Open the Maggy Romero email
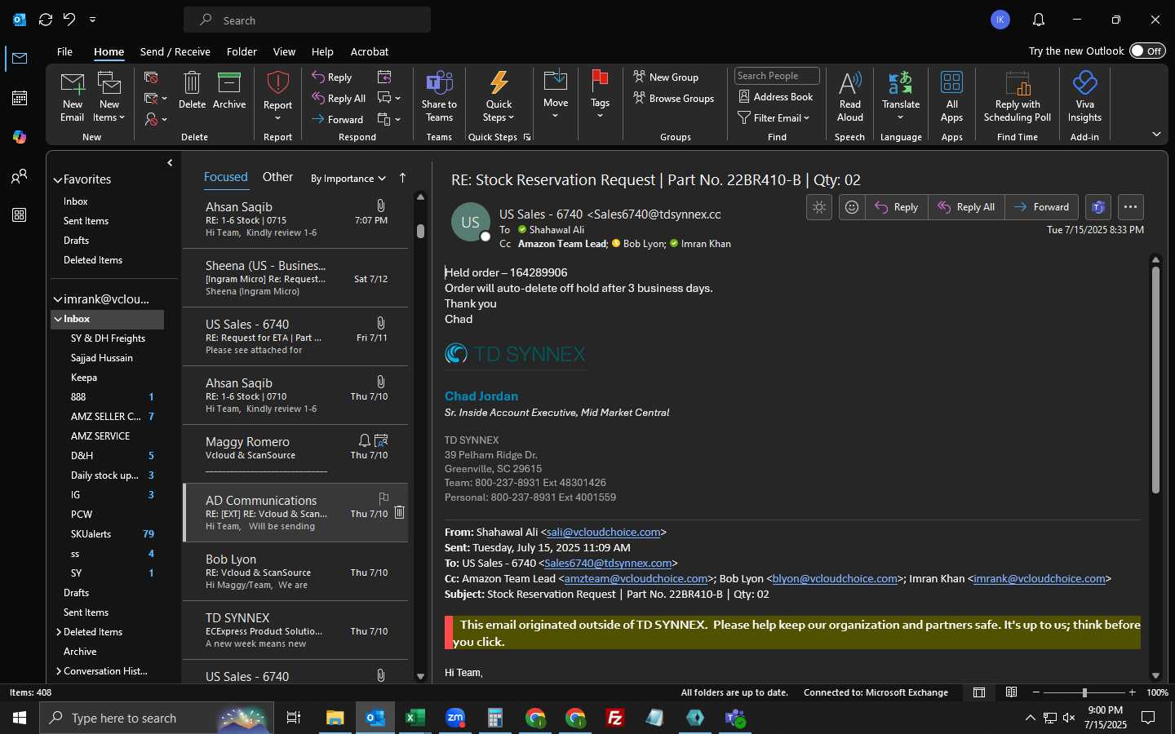Image resolution: width=1175 pixels, height=734 pixels. click(295, 454)
